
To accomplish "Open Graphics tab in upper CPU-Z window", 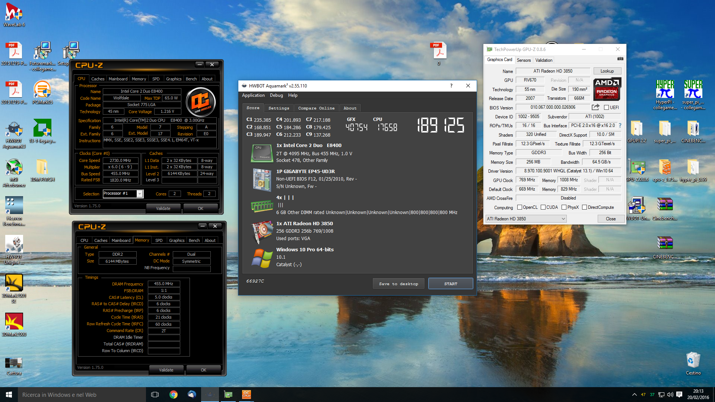I will click(174, 79).
